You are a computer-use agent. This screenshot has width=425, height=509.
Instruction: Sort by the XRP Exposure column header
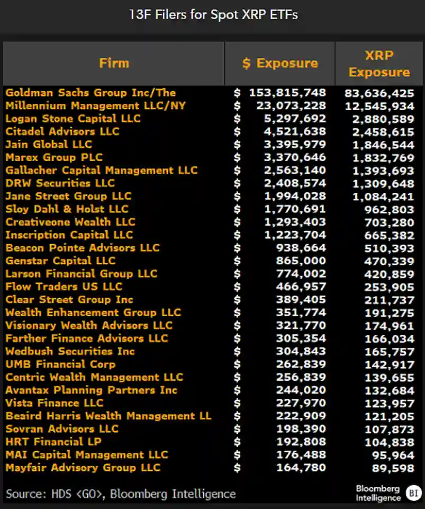(x=379, y=64)
